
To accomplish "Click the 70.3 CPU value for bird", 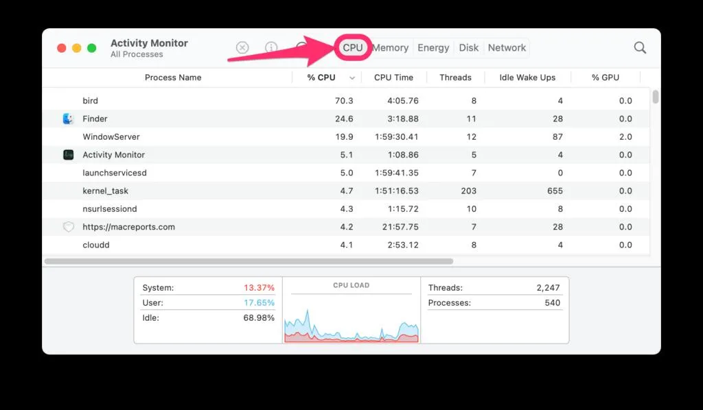I will click(x=344, y=101).
